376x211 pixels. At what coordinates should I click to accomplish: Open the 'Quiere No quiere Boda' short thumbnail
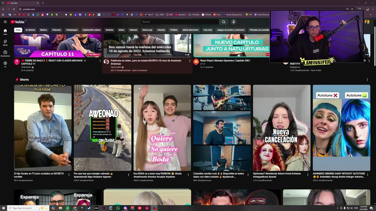162,128
